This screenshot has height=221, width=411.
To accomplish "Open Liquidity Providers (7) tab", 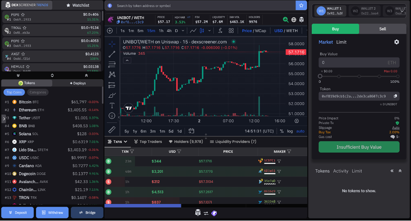I will click(x=233, y=142).
